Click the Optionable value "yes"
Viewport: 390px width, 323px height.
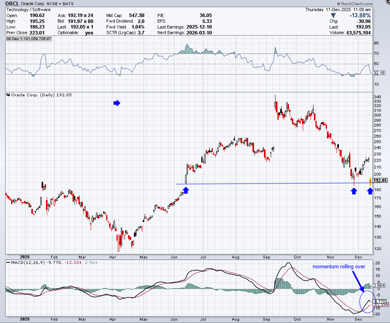click(89, 33)
